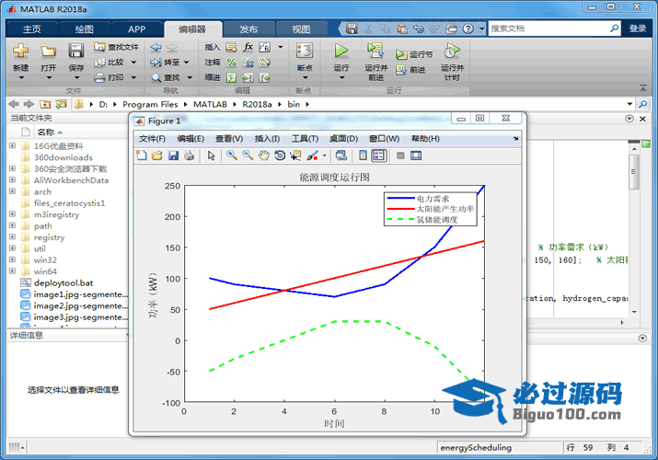Expand the 16G优盘资料 folder
Screen dimensions: 658x460
[12, 145]
